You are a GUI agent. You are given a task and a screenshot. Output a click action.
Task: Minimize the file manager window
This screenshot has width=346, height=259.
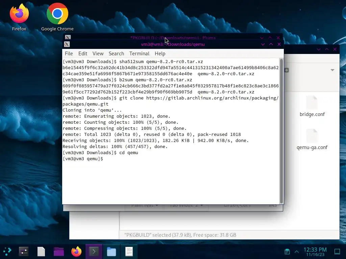pyautogui.click(x=319, y=49)
